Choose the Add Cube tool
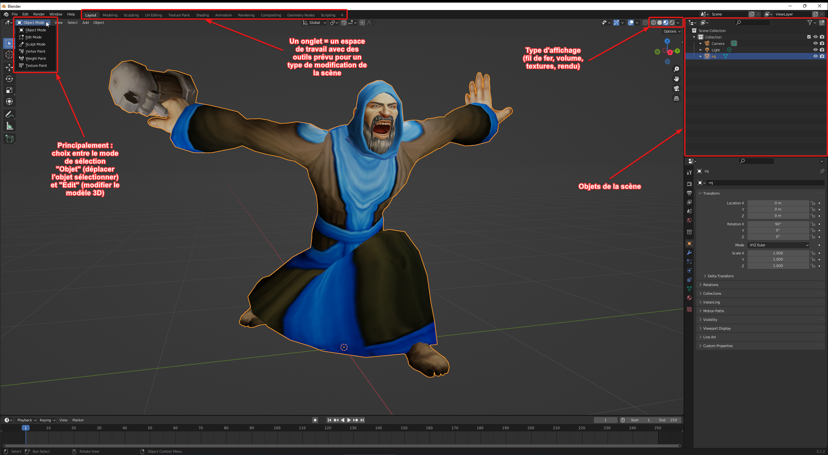Image resolution: width=828 pixels, height=455 pixels. coord(9,139)
